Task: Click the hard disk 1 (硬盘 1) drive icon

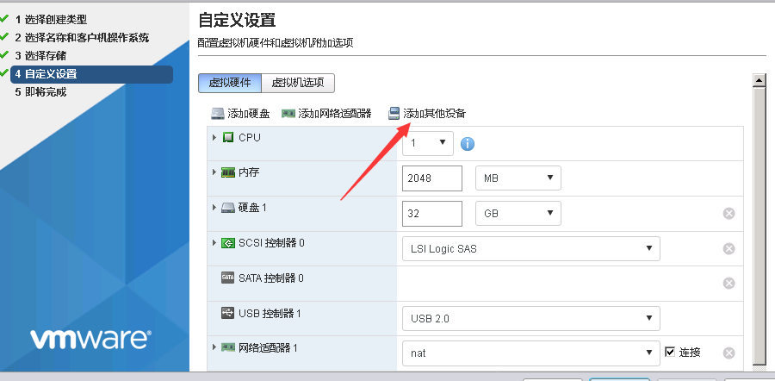Action: pyautogui.click(x=228, y=208)
